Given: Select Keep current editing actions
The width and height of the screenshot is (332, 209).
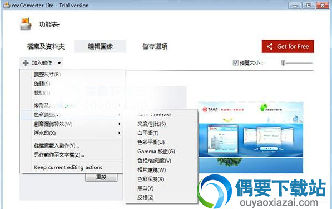Looking at the screenshot, I should click(x=72, y=167).
